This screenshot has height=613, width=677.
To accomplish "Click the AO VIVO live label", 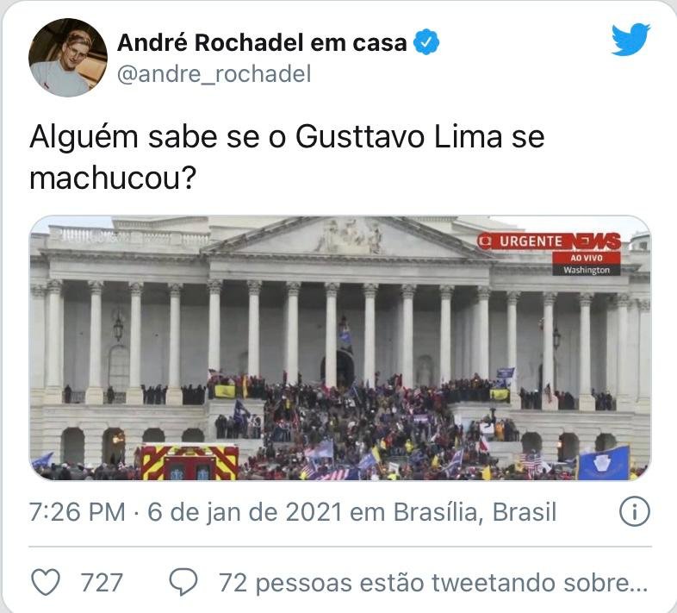I will 587,258.
